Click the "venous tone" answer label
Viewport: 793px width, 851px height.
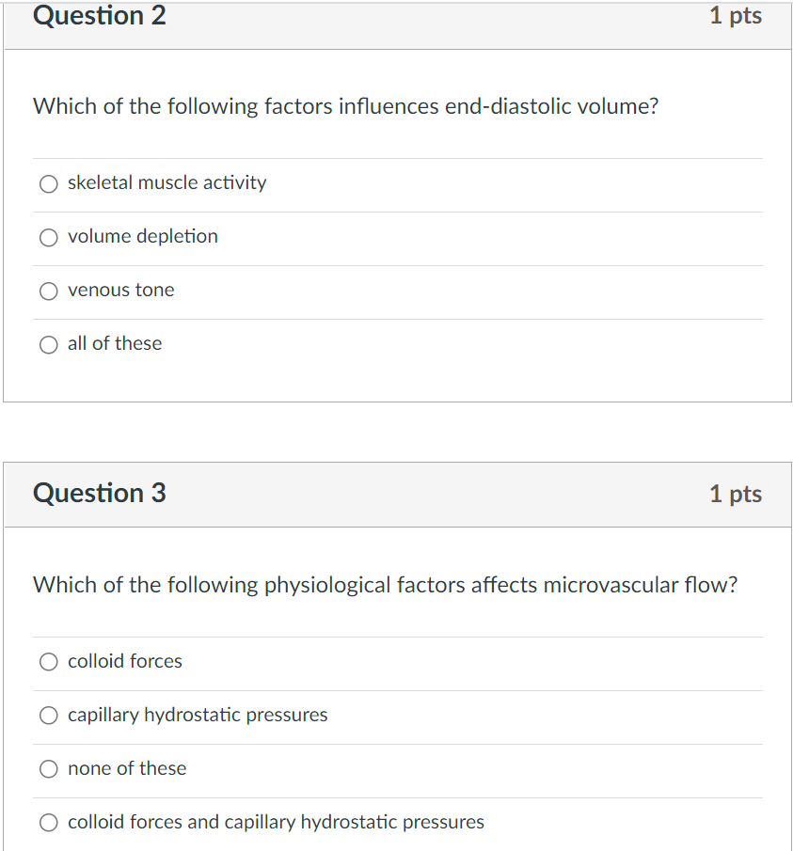(120, 290)
